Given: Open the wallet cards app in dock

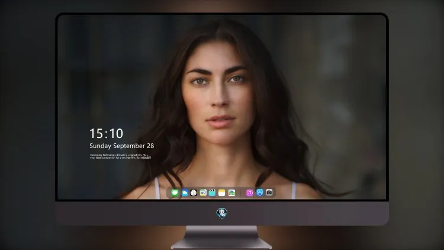Looking at the screenshot, I should [x=231, y=193].
